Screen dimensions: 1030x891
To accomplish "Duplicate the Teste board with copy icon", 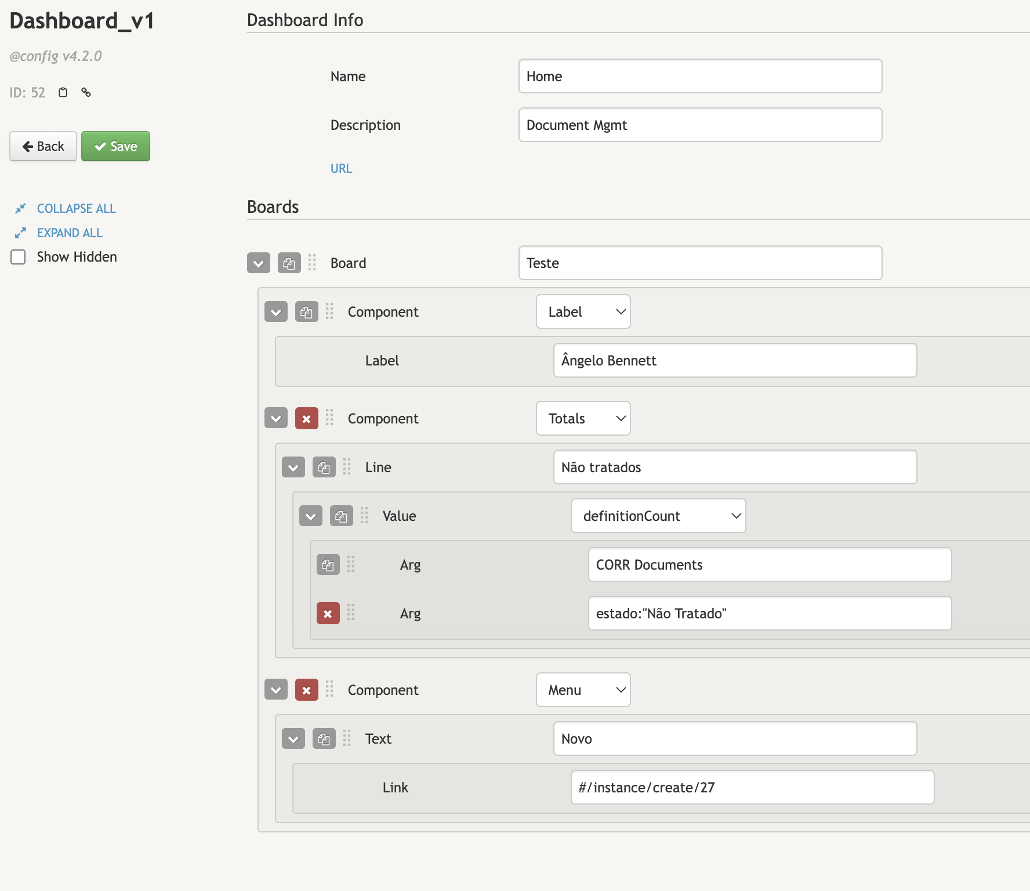I will 289,263.
